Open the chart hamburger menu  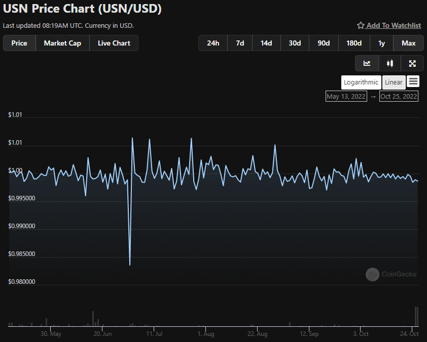tap(413, 81)
